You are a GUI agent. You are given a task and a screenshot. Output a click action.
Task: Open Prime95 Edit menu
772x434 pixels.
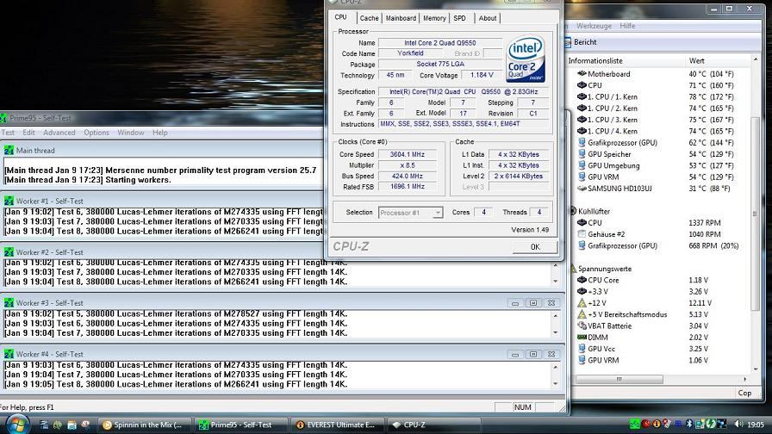point(29,133)
